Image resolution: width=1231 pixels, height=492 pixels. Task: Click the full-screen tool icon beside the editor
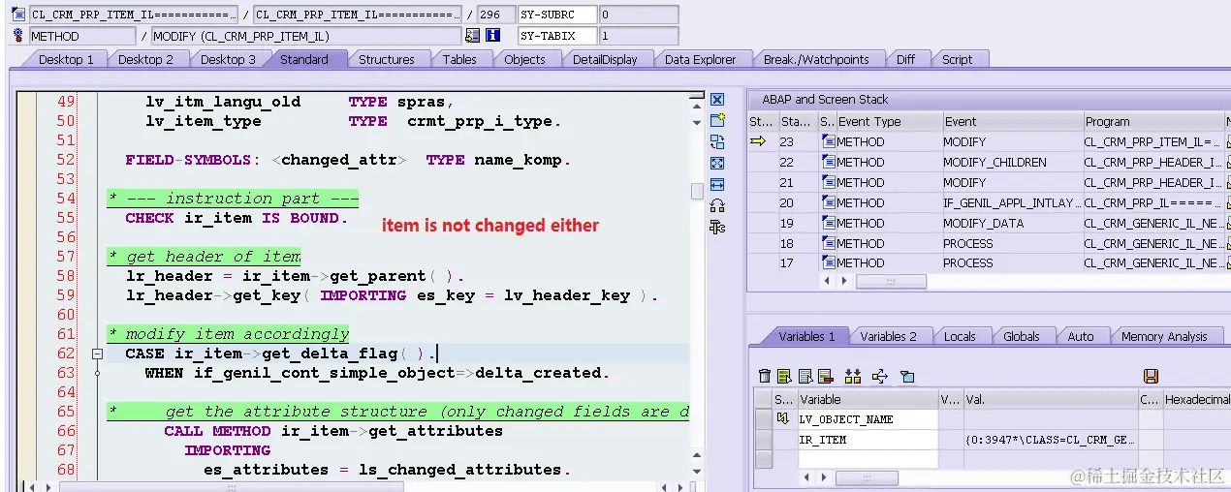click(717, 164)
